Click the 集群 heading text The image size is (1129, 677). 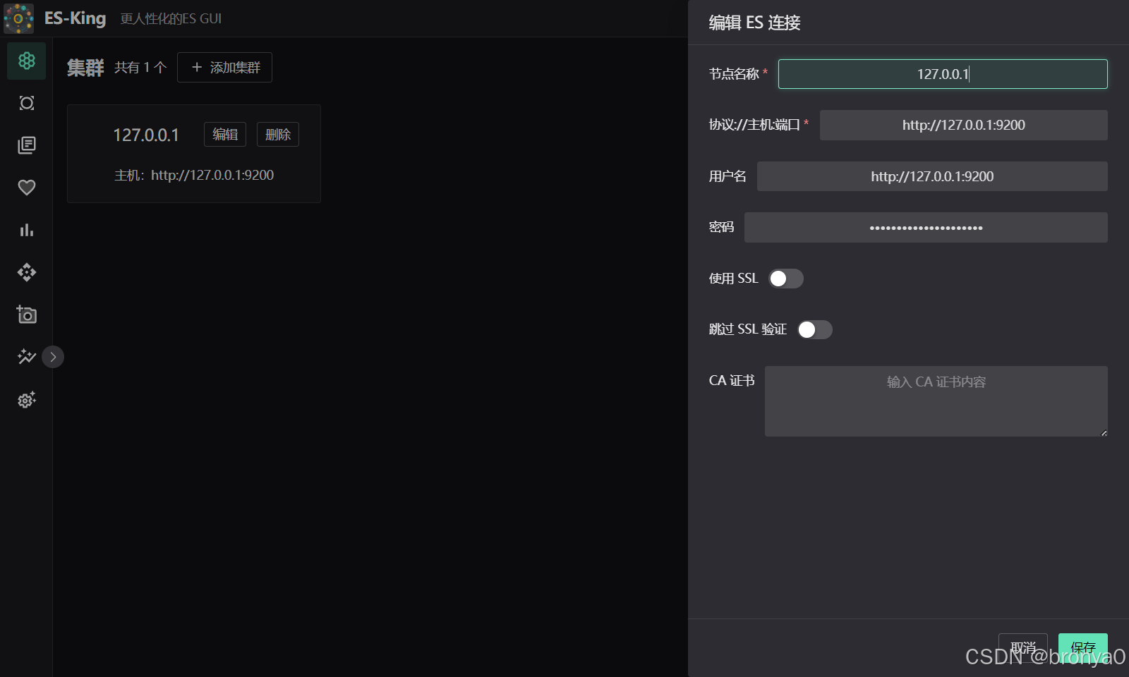[x=85, y=68]
